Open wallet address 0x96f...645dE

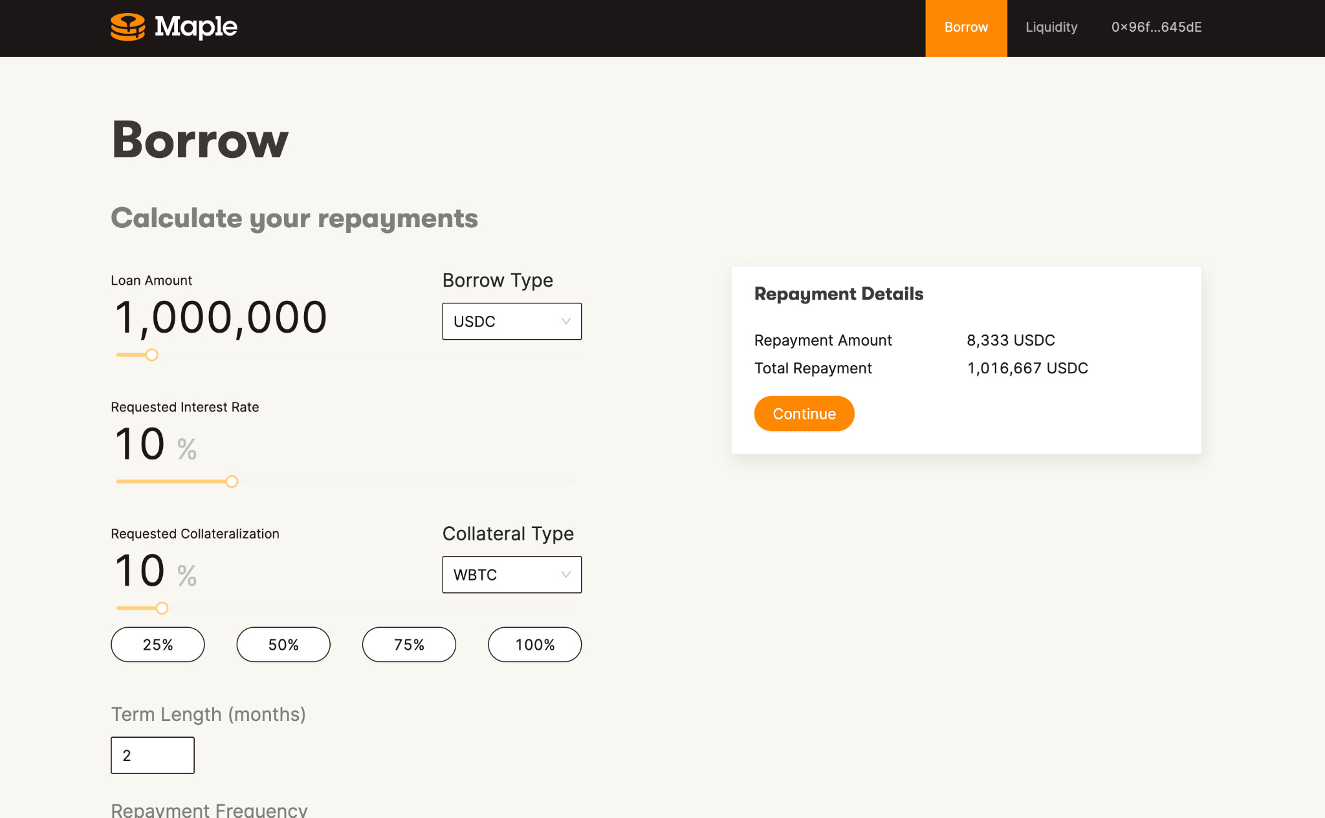1156,28
